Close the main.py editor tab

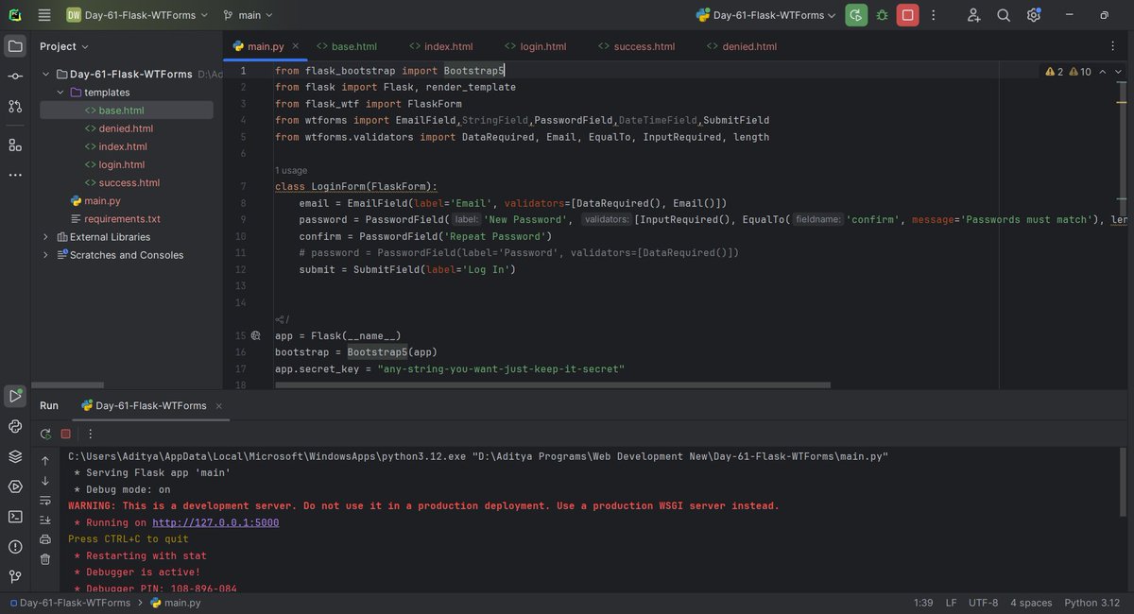[295, 45]
